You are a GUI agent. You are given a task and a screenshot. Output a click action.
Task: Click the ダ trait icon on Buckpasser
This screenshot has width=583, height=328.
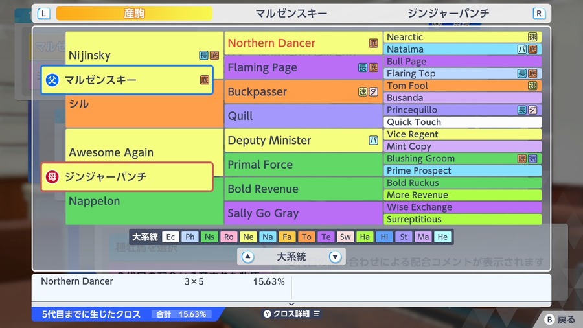tap(373, 92)
